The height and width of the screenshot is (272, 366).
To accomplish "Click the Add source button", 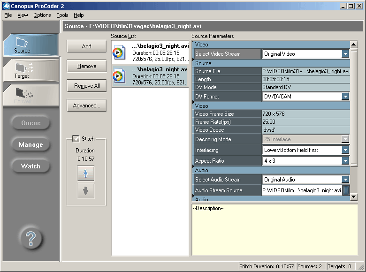I will coord(87,46).
